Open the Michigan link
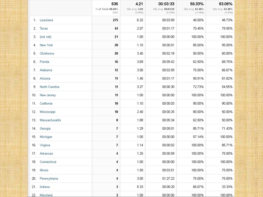 tap(46, 137)
